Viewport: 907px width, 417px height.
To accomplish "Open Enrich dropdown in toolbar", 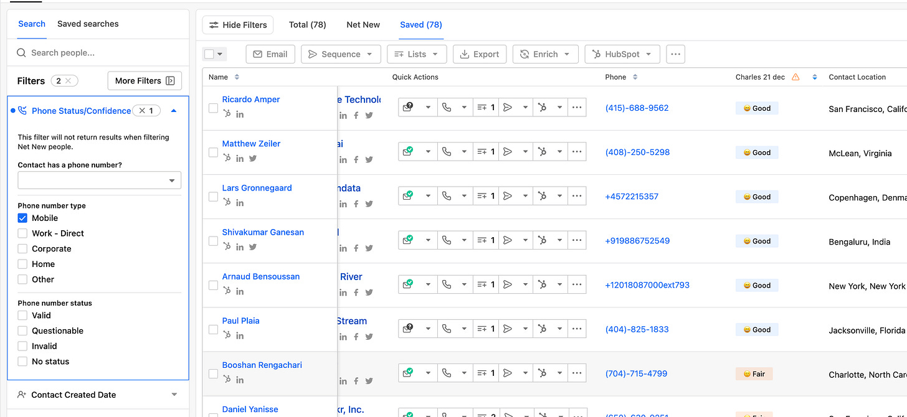I will pos(545,54).
